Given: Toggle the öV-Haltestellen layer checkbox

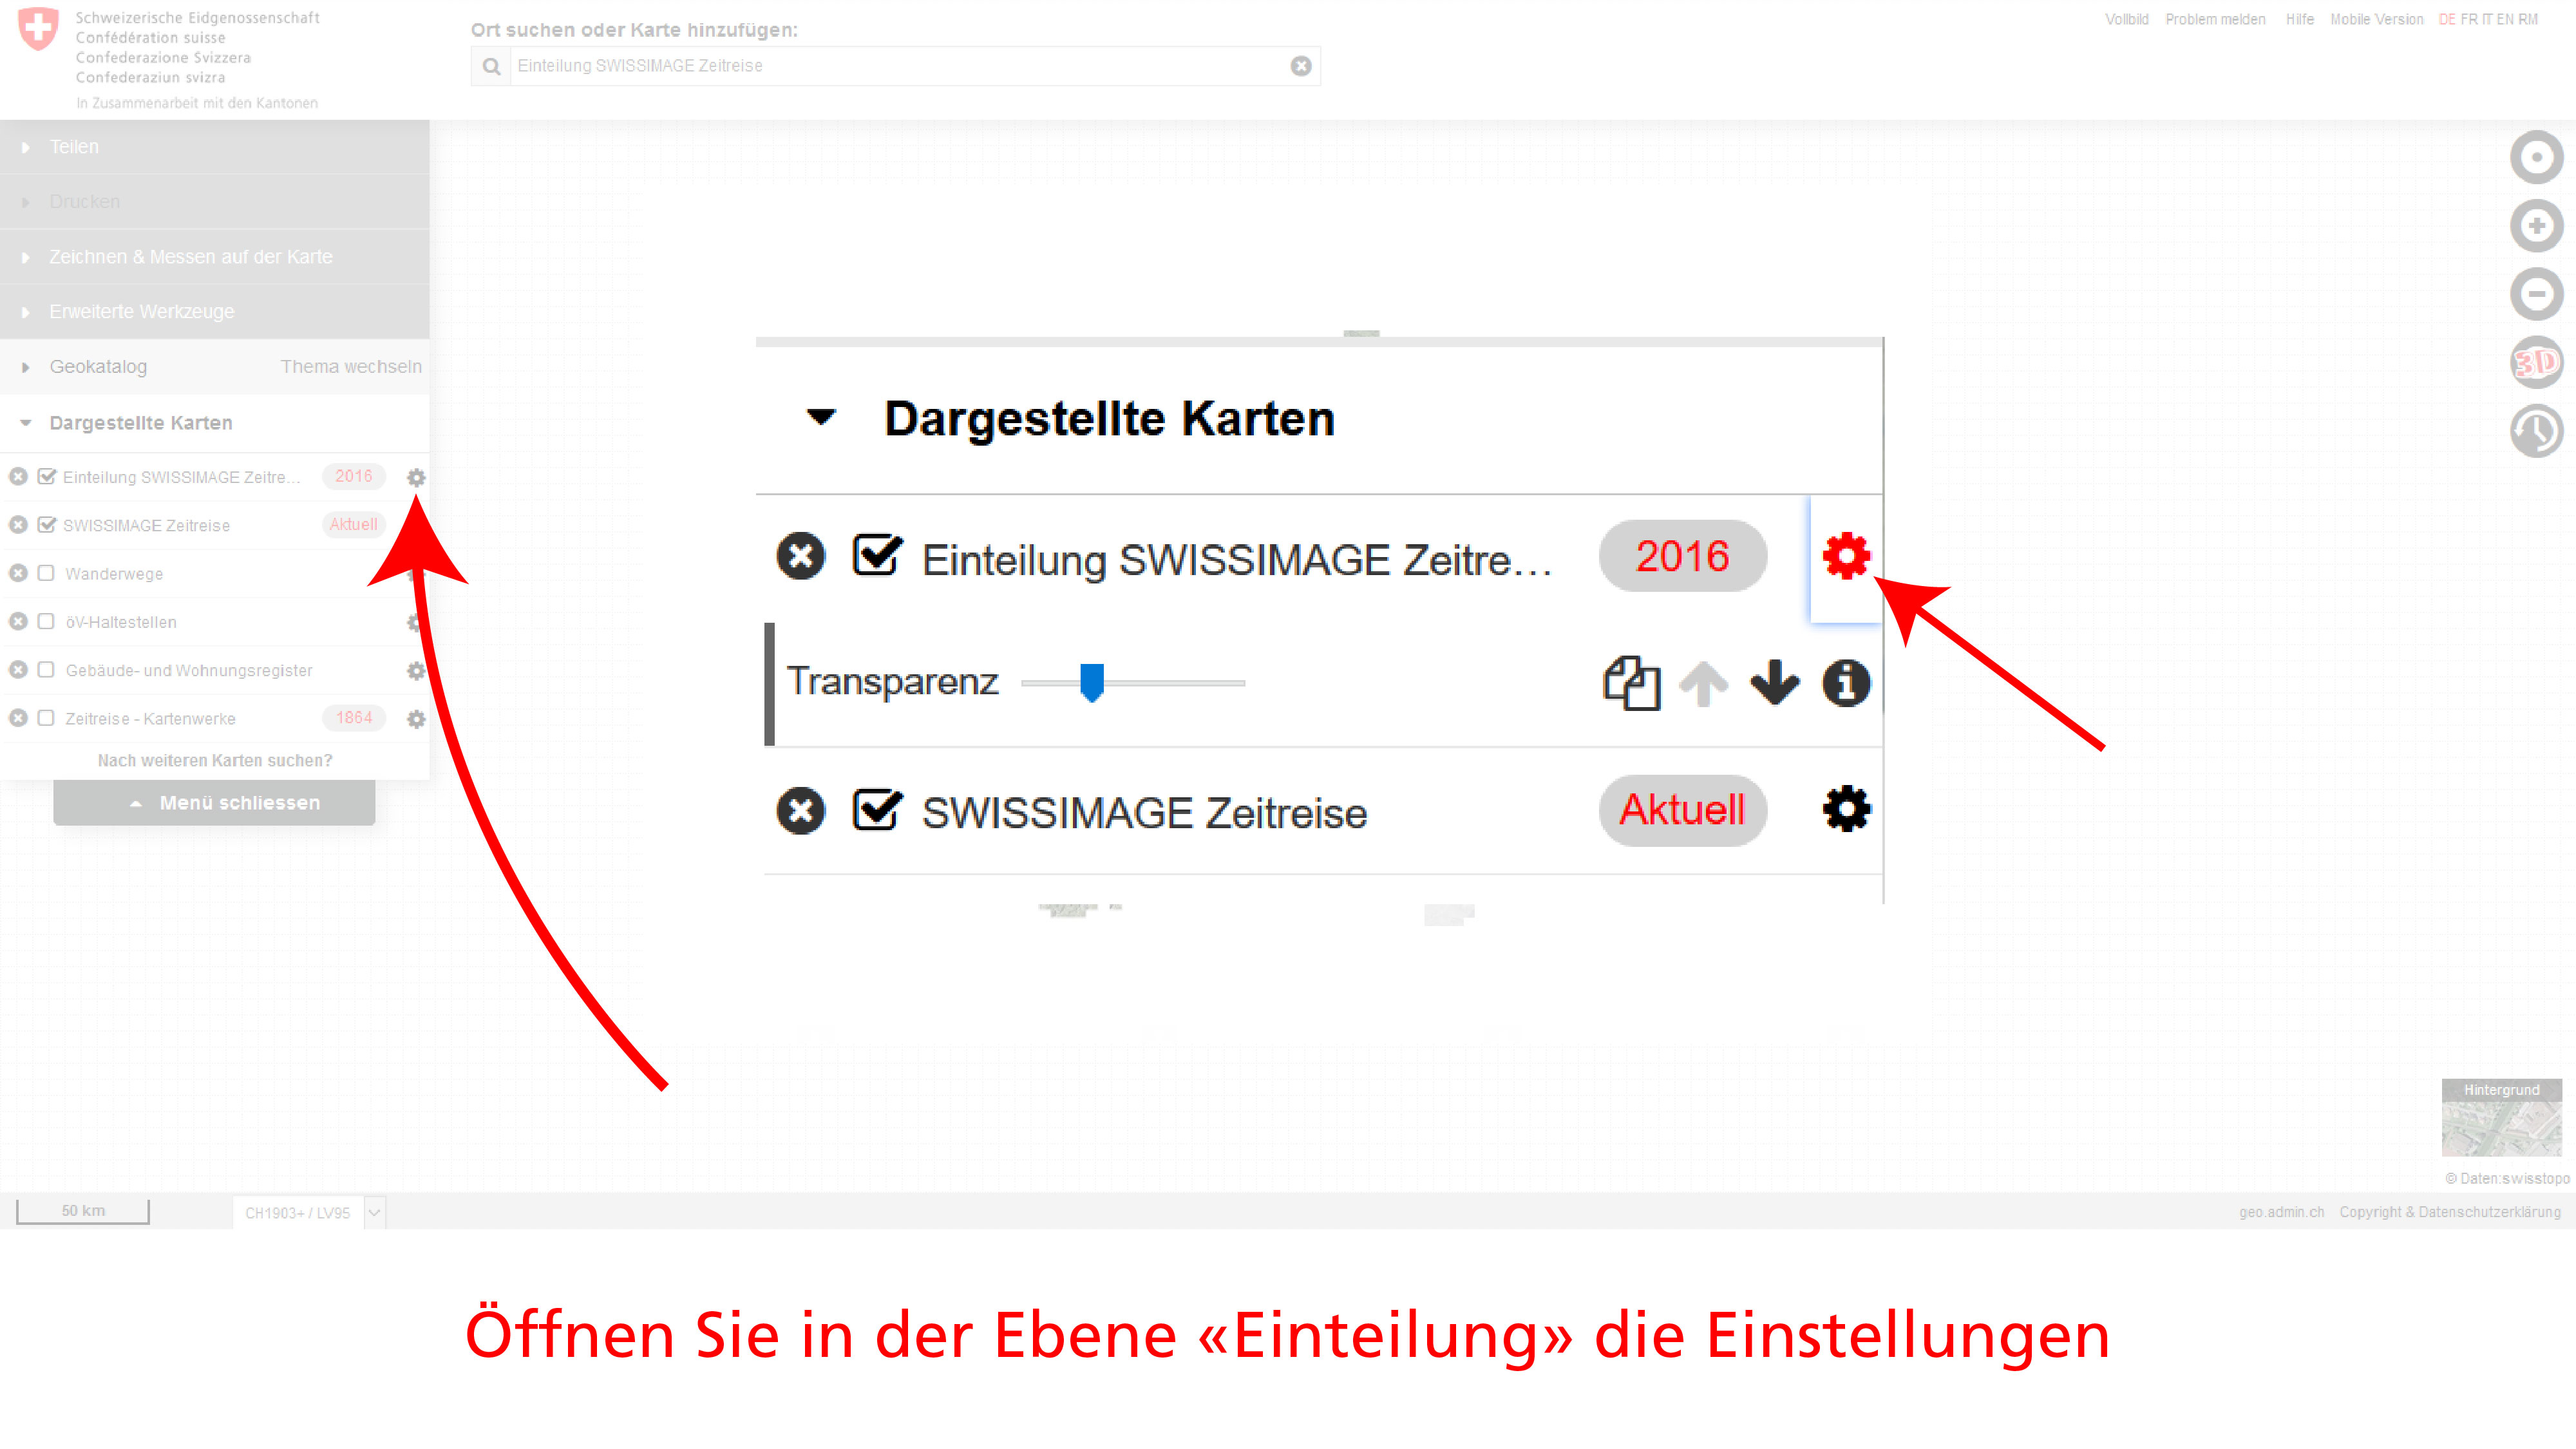Looking at the screenshot, I should coord(46,622).
